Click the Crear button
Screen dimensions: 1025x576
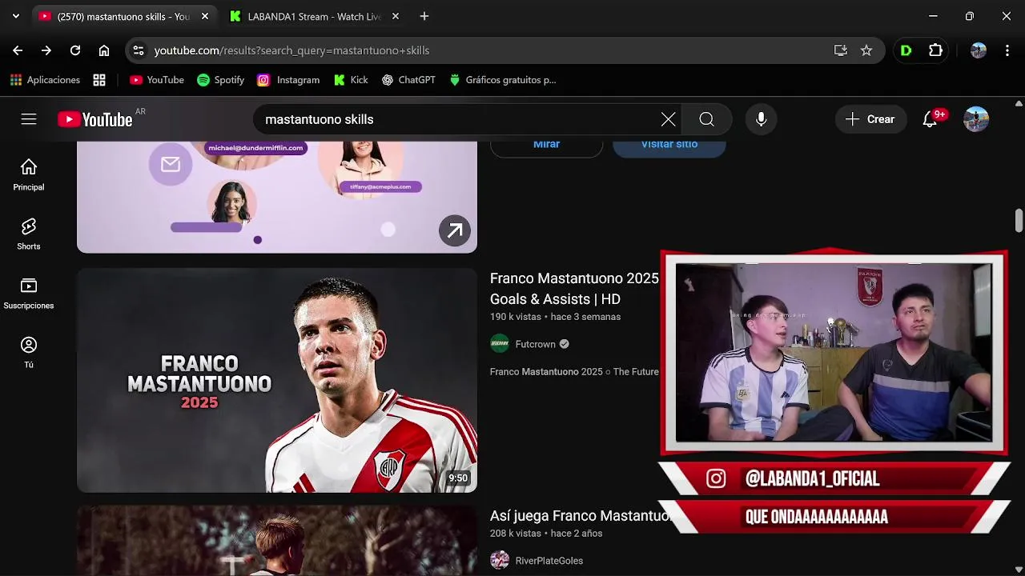click(x=870, y=119)
